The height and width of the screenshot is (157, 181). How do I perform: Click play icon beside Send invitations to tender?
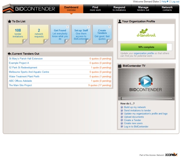(122, 111)
